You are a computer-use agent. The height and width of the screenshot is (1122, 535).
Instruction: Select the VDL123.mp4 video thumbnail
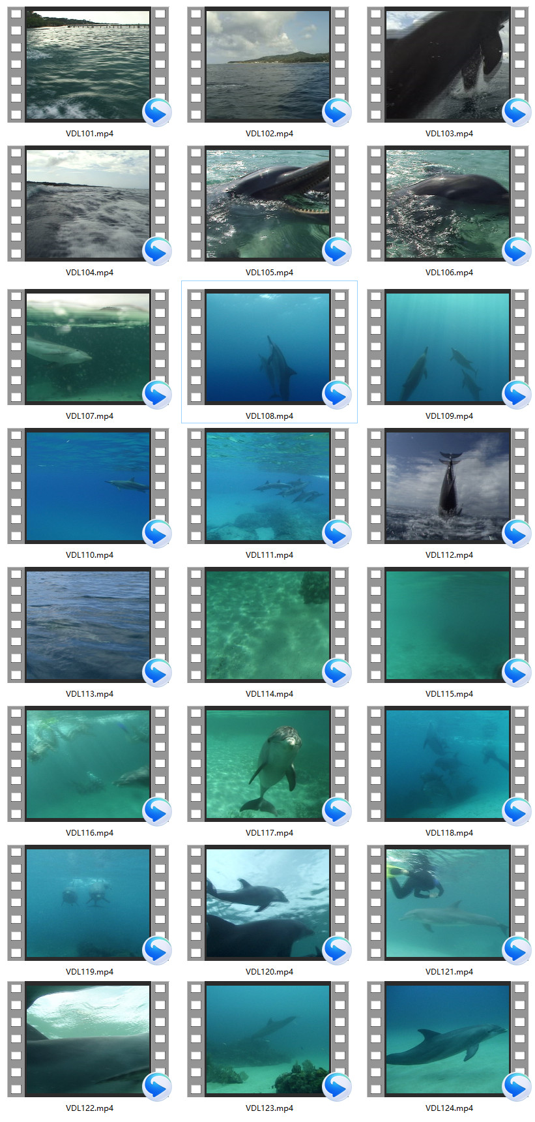pos(268,1039)
